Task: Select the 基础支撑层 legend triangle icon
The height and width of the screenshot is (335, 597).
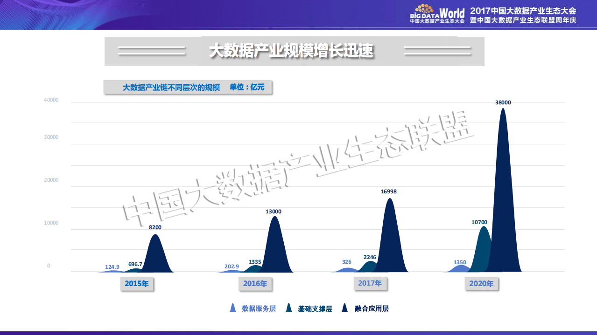Action: [x=289, y=307]
